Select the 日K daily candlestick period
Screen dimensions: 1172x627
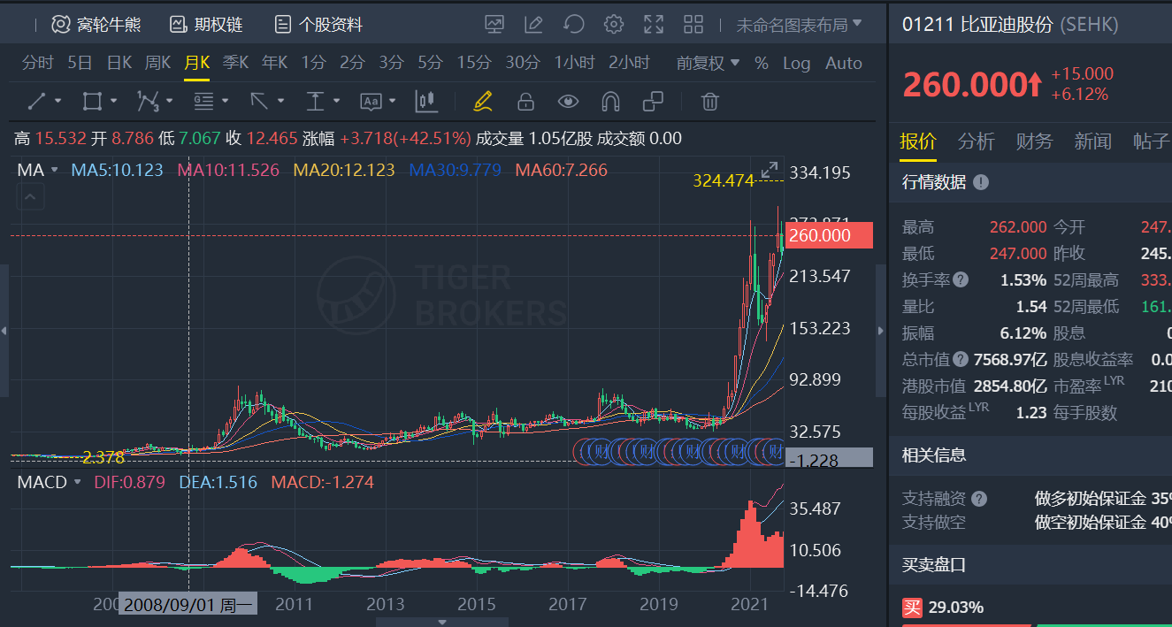(x=119, y=63)
